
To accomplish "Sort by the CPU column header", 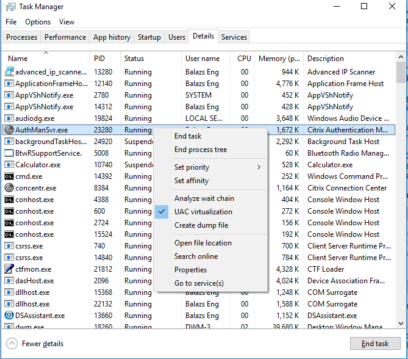I will click(242, 59).
